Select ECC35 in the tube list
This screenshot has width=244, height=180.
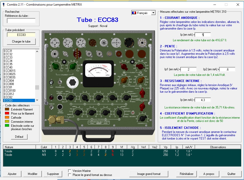tap(19, 64)
